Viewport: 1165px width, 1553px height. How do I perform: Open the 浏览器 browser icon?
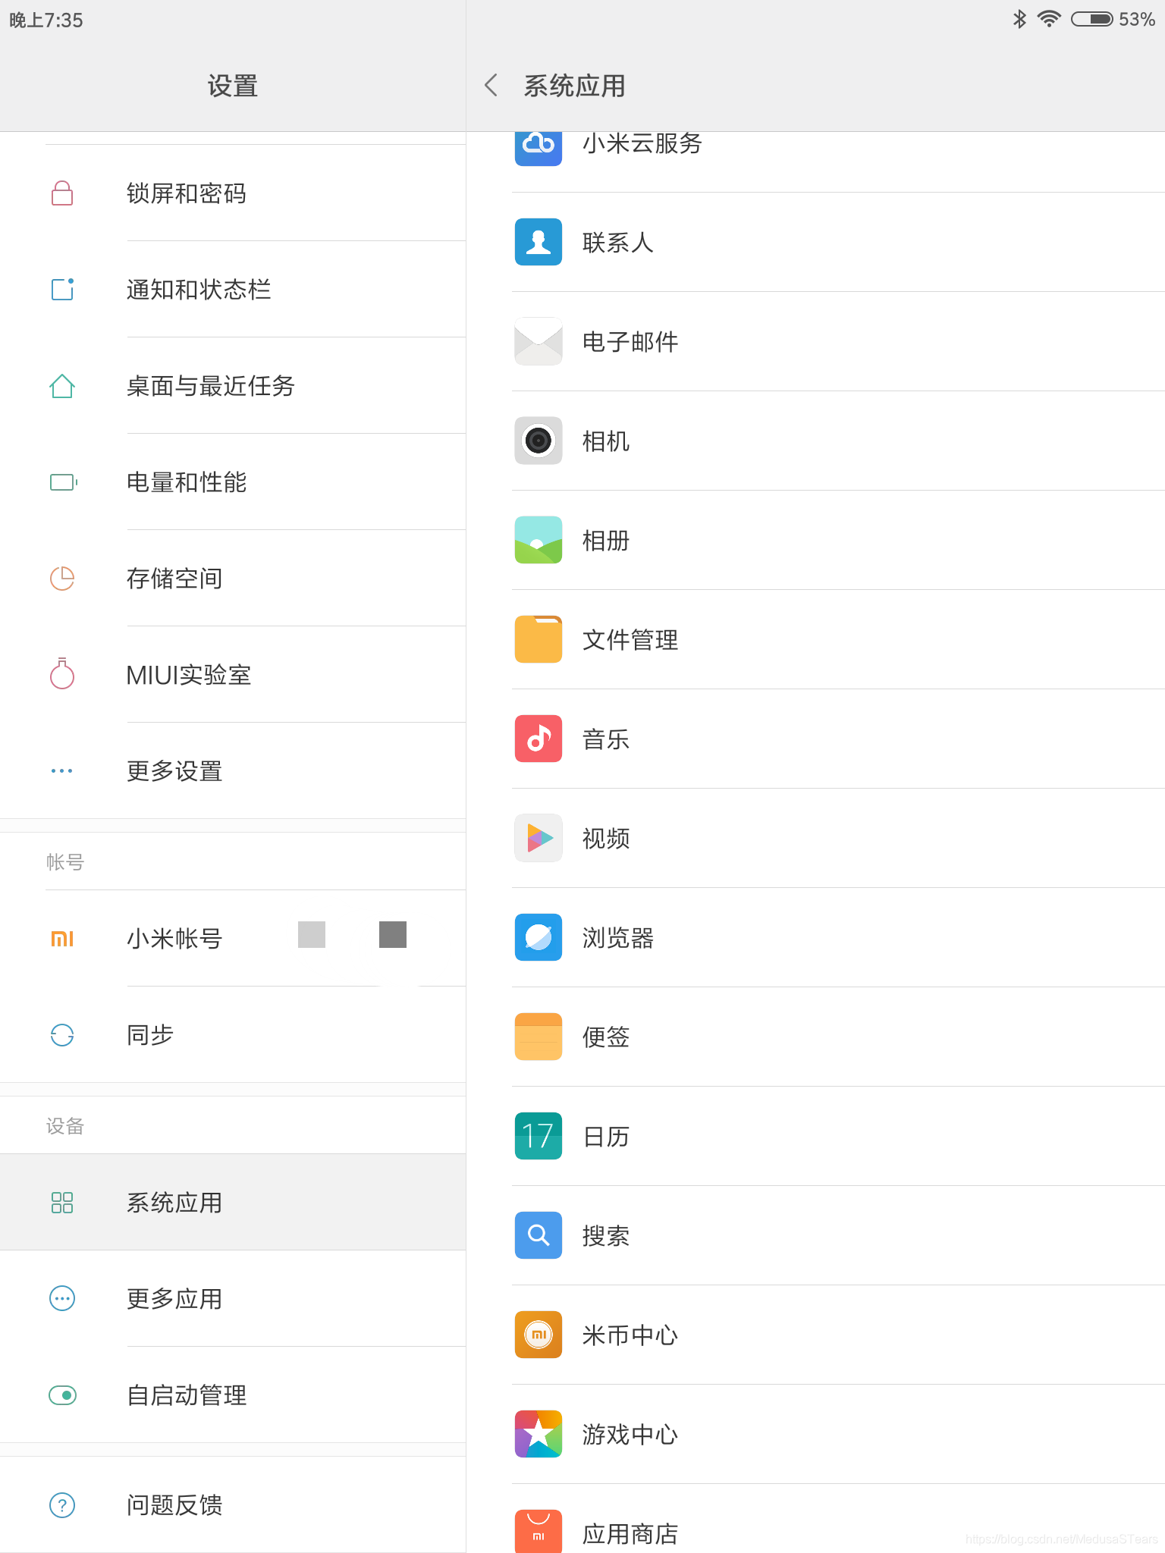(x=539, y=937)
